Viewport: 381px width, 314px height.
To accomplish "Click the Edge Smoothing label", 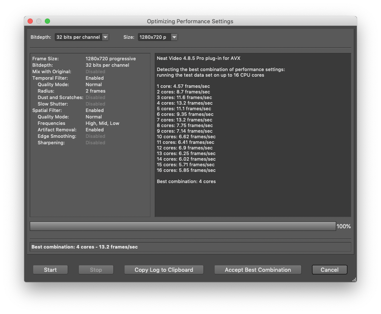I will tap(57, 136).
